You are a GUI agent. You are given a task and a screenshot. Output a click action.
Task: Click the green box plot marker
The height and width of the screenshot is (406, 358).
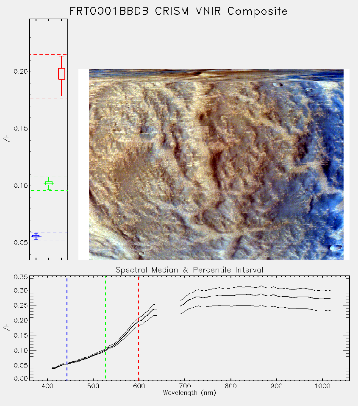point(49,183)
